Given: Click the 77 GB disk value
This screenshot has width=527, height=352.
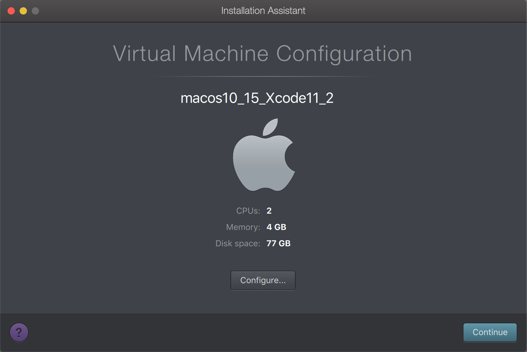Looking at the screenshot, I should click(x=278, y=243).
